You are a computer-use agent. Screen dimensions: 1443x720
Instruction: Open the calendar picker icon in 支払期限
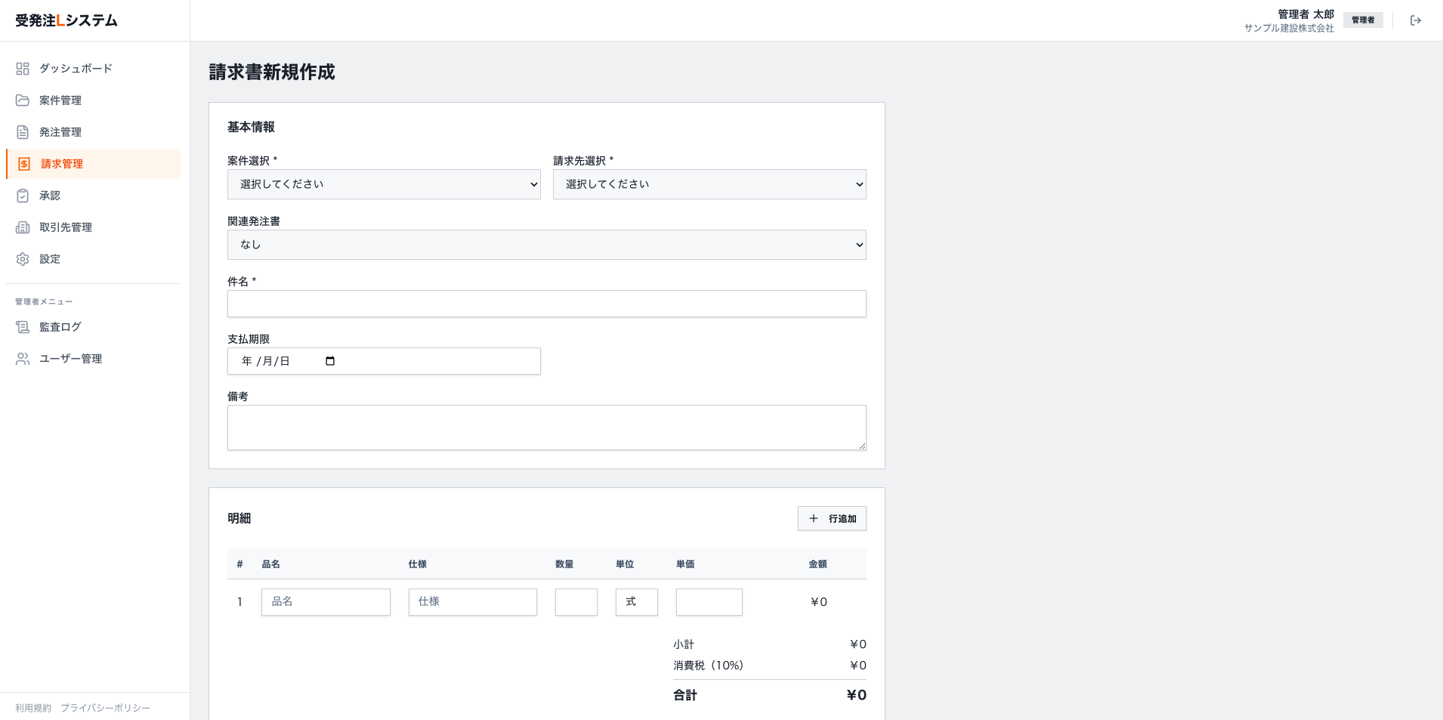pos(330,361)
